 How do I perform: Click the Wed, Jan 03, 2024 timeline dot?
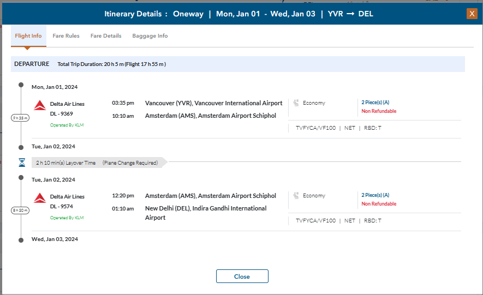21,239
